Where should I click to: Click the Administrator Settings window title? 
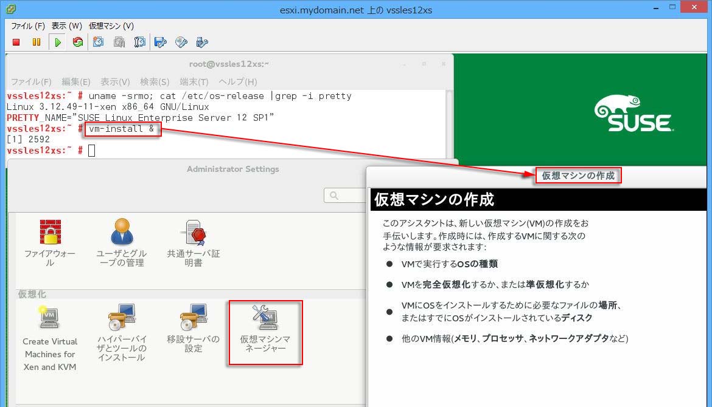pyautogui.click(x=233, y=169)
